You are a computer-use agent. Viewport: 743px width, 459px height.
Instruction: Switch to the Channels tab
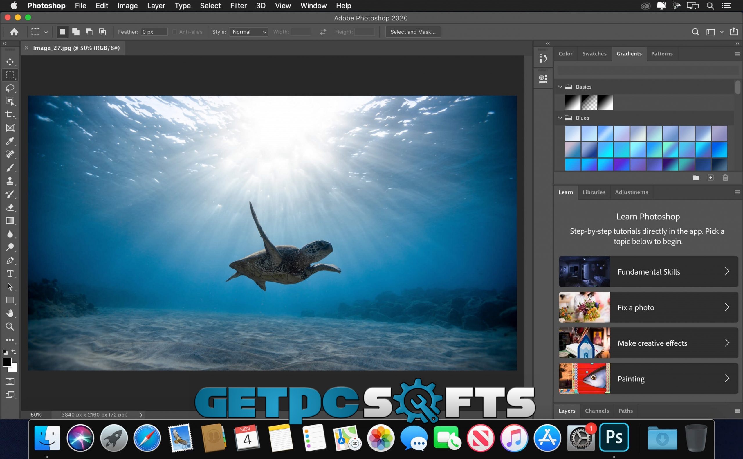[597, 411]
